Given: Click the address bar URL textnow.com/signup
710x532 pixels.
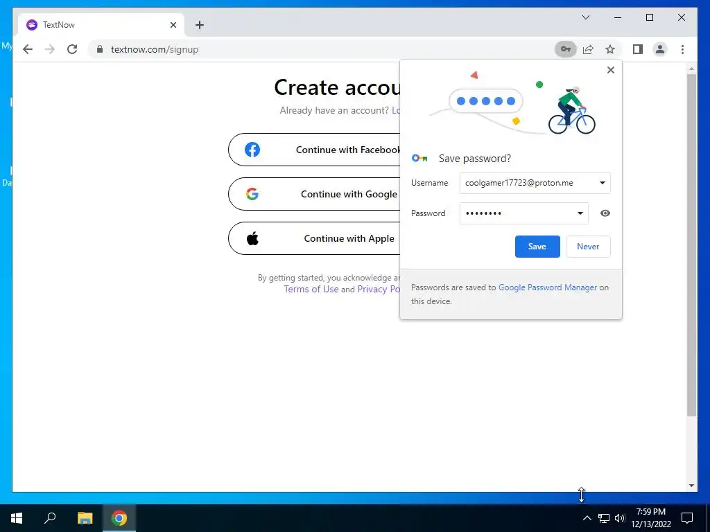Looking at the screenshot, I should (x=155, y=49).
